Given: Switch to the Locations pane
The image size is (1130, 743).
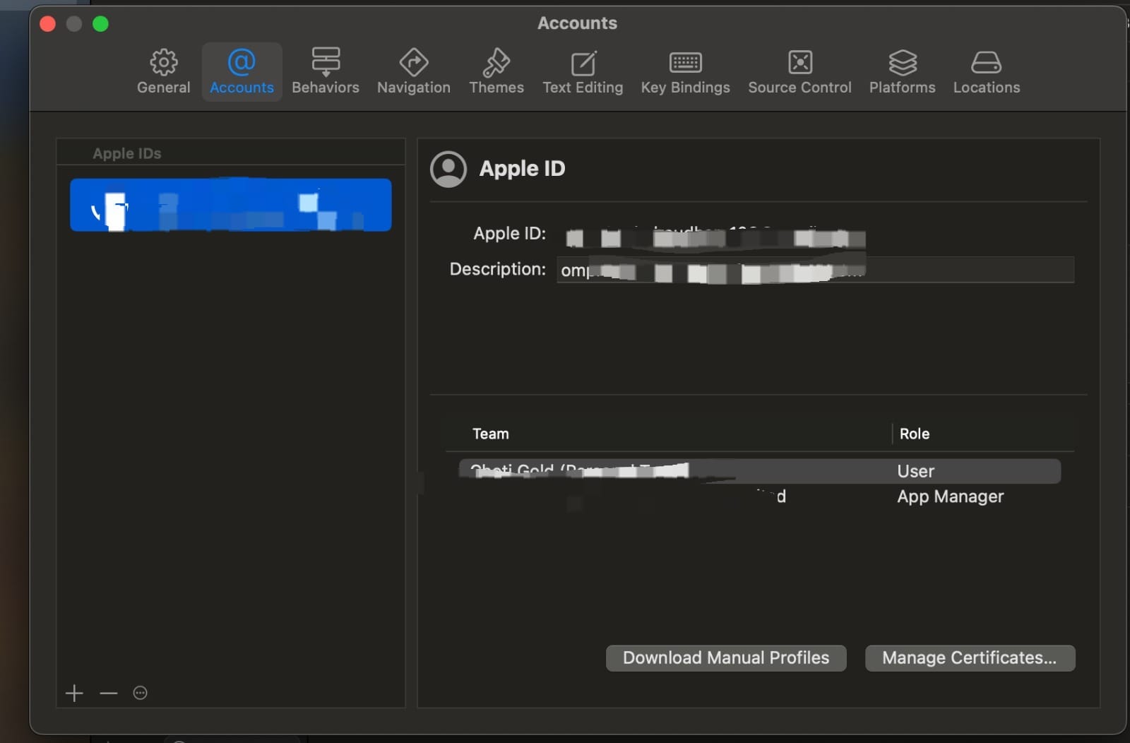Looking at the screenshot, I should click(987, 72).
